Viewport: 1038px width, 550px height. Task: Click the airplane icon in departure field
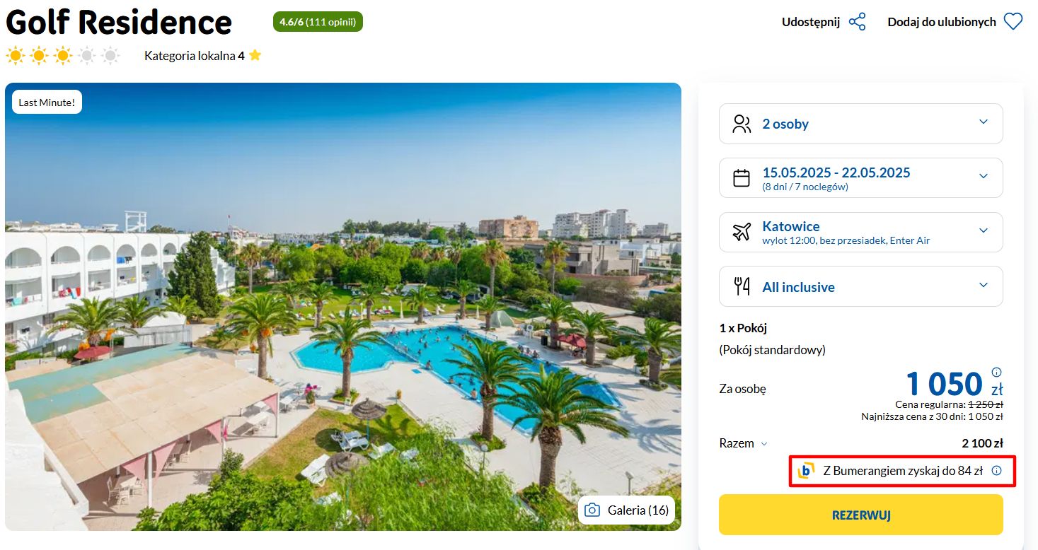coord(742,232)
